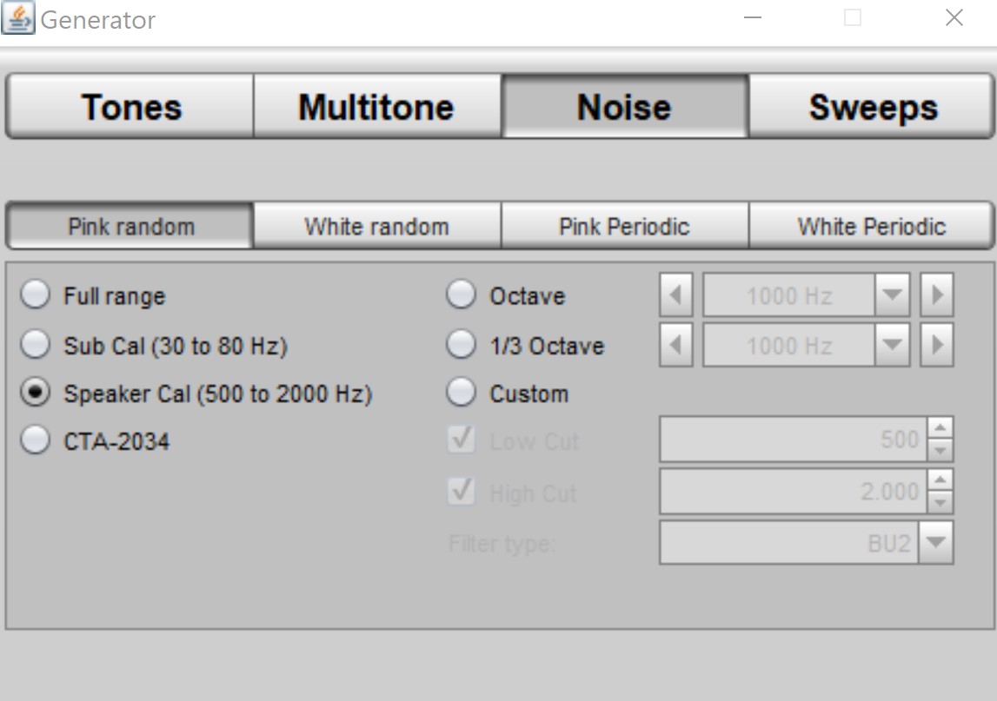This screenshot has height=701, width=997.
Task: Enable the Custom filter radio button
Action: (462, 393)
